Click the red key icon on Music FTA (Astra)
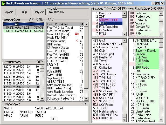Viewport: 166px width, 125px height. pos(77,34)
